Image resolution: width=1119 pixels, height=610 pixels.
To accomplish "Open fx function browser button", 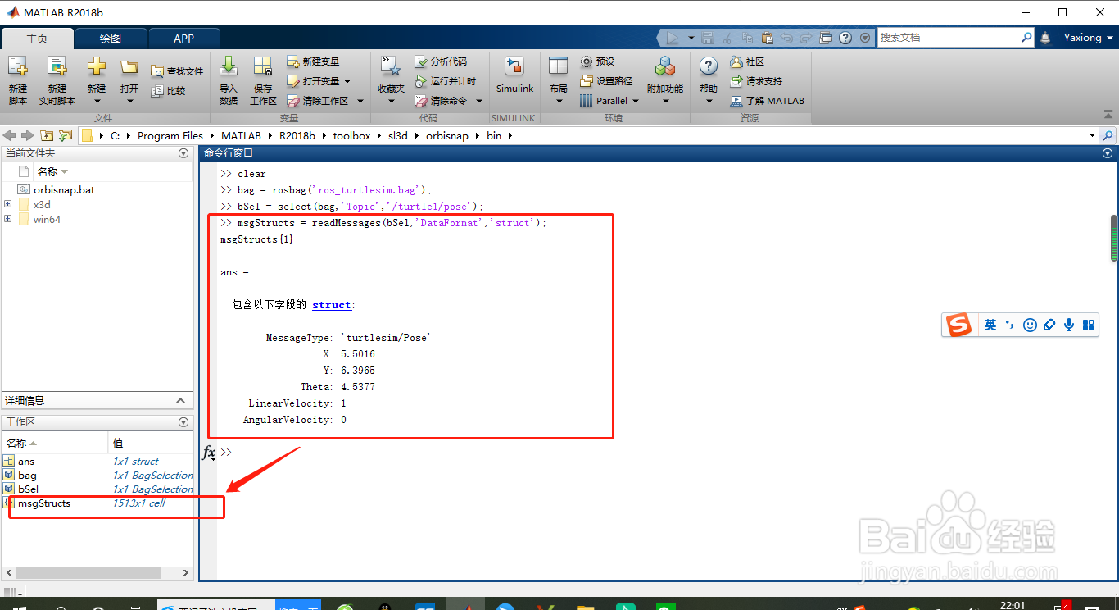I will click(x=209, y=453).
